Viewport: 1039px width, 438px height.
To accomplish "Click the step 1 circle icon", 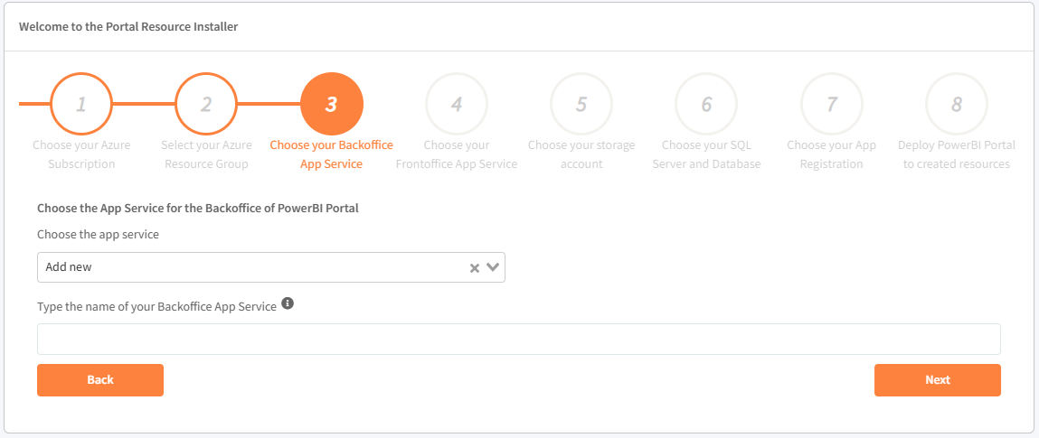I will click(x=81, y=104).
